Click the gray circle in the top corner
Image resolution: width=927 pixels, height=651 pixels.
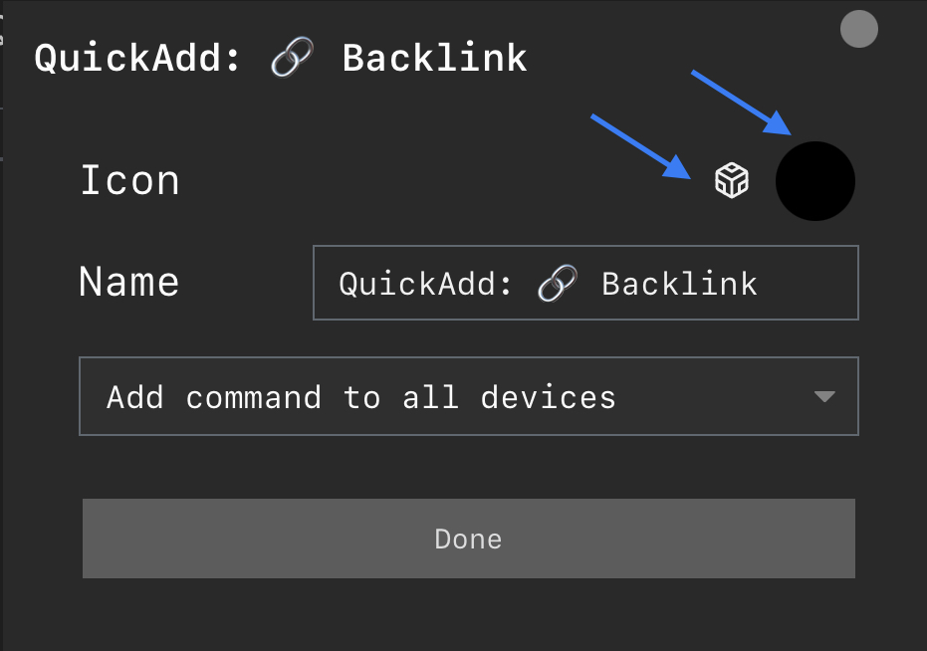pos(858,29)
